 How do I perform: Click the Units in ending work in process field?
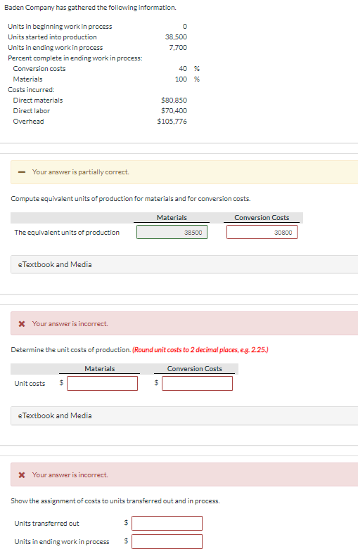click(x=167, y=541)
